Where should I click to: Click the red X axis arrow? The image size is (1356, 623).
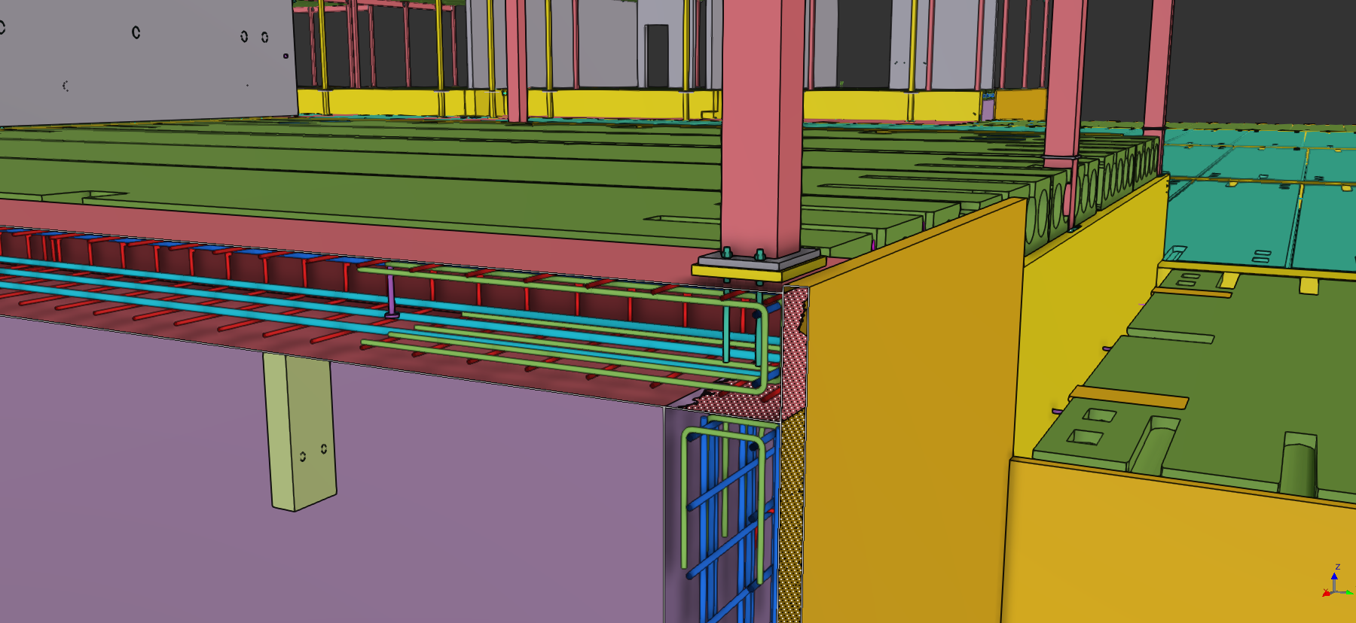[1327, 594]
